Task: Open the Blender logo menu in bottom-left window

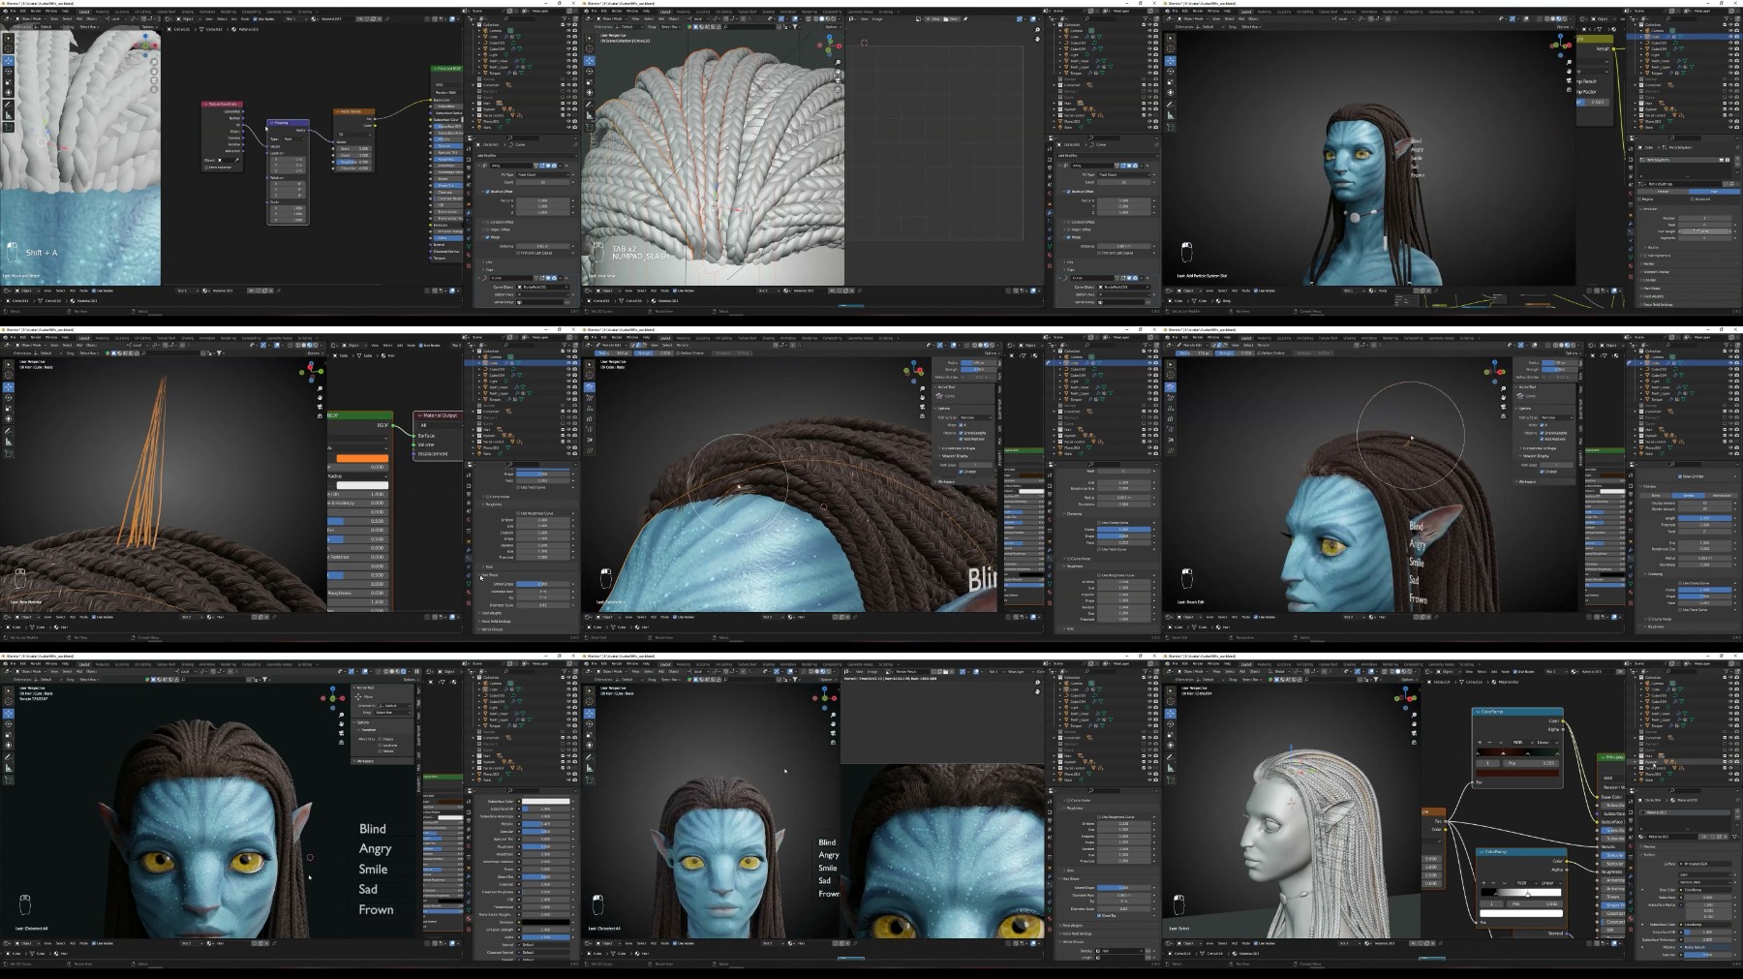Action: 5,663
